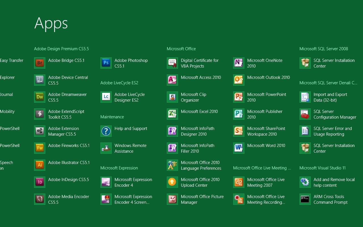This screenshot has width=363, height=227.
Task: Click the Microsoft Word 2010 label
Action: (x=266, y=146)
